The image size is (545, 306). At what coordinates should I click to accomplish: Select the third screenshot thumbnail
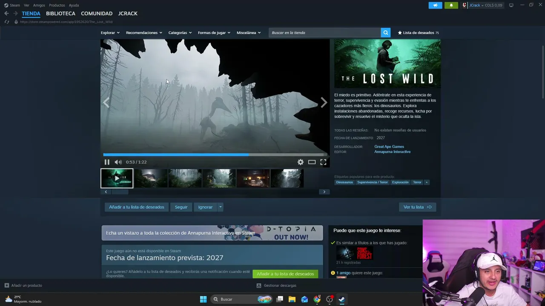pyautogui.click(x=185, y=178)
